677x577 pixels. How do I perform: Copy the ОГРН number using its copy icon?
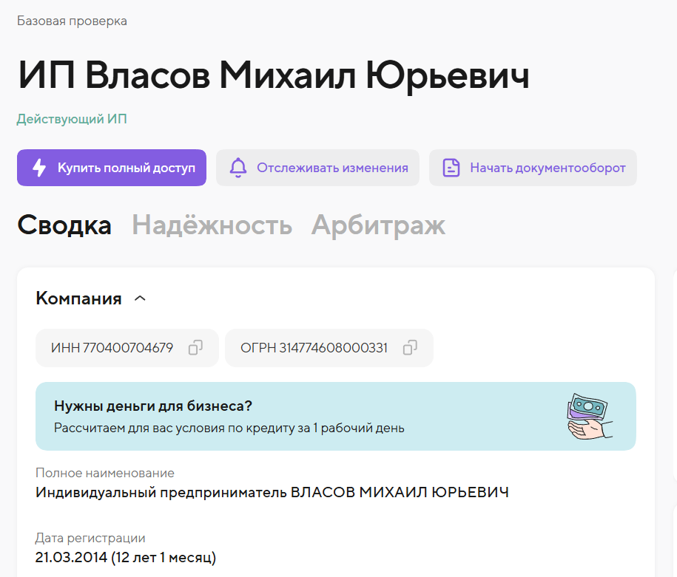(409, 348)
